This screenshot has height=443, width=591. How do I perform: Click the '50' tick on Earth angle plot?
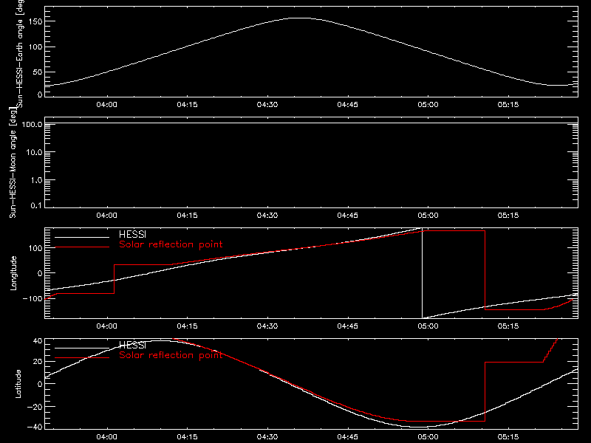[x=38, y=72]
